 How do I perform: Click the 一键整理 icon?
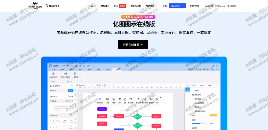(x=75, y=73)
